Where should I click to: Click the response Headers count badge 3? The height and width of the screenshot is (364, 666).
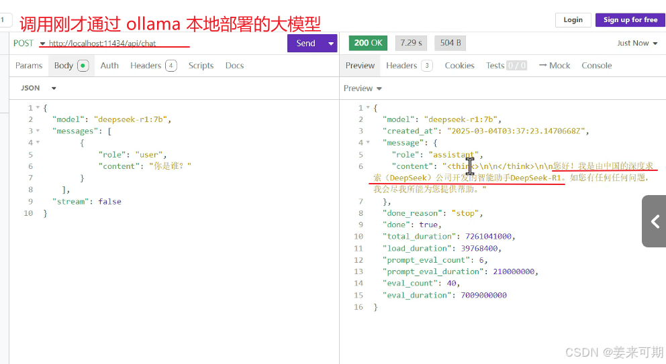(427, 66)
